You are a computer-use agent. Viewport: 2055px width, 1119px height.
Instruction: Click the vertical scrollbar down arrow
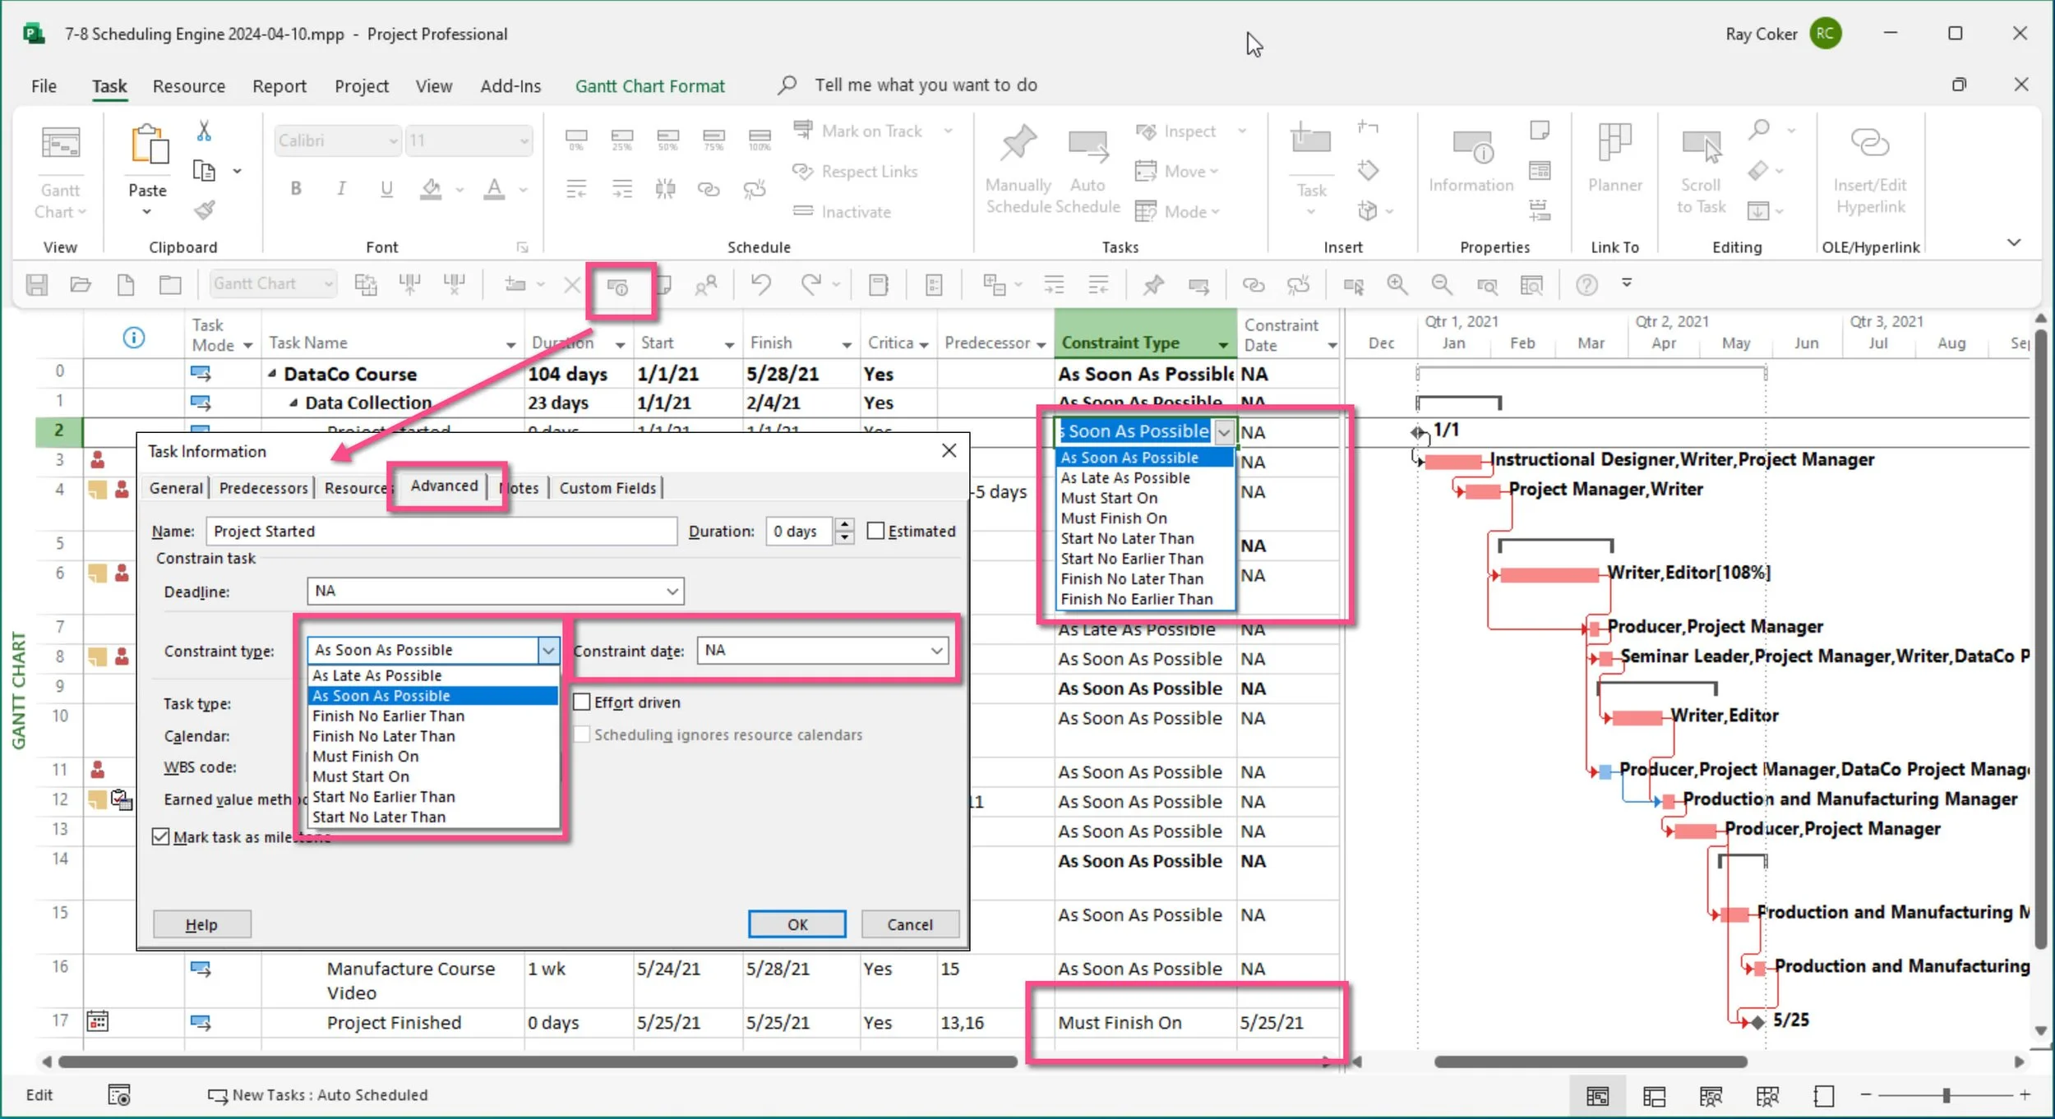(2040, 1030)
